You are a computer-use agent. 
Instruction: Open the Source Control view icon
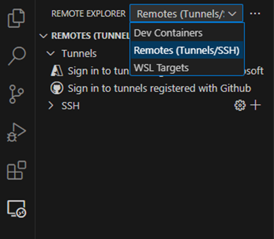pos(16,94)
